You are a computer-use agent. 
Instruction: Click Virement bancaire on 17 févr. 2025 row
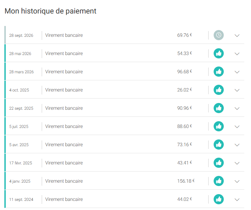64,163
